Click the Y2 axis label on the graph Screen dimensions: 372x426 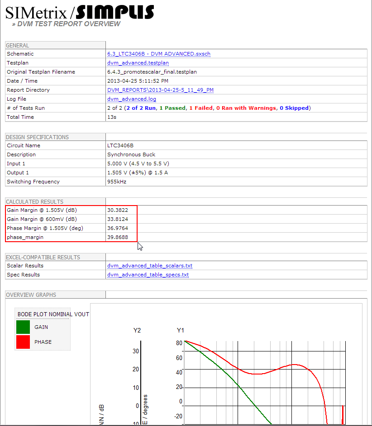137,330
